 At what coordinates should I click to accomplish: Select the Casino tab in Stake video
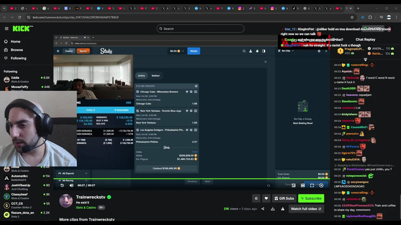tap(69, 51)
